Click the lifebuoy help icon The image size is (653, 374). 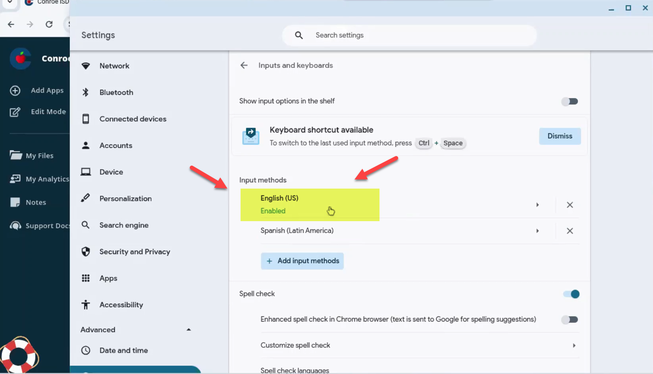[19, 355]
